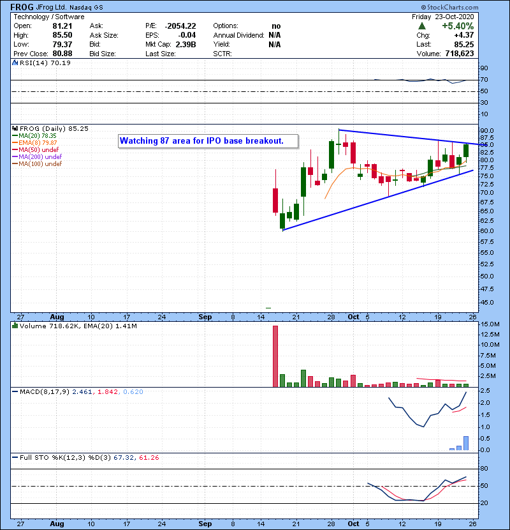This screenshot has height=530, width=510.
Task: Click the MA(50) undef legend entry
Action: (36, 149)
